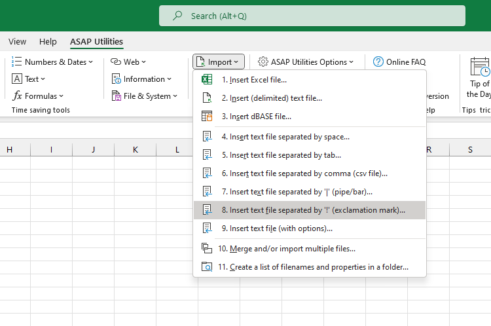Switch to the View ribbon tab
Screen dimensions: 491x326
coord(17,41)
